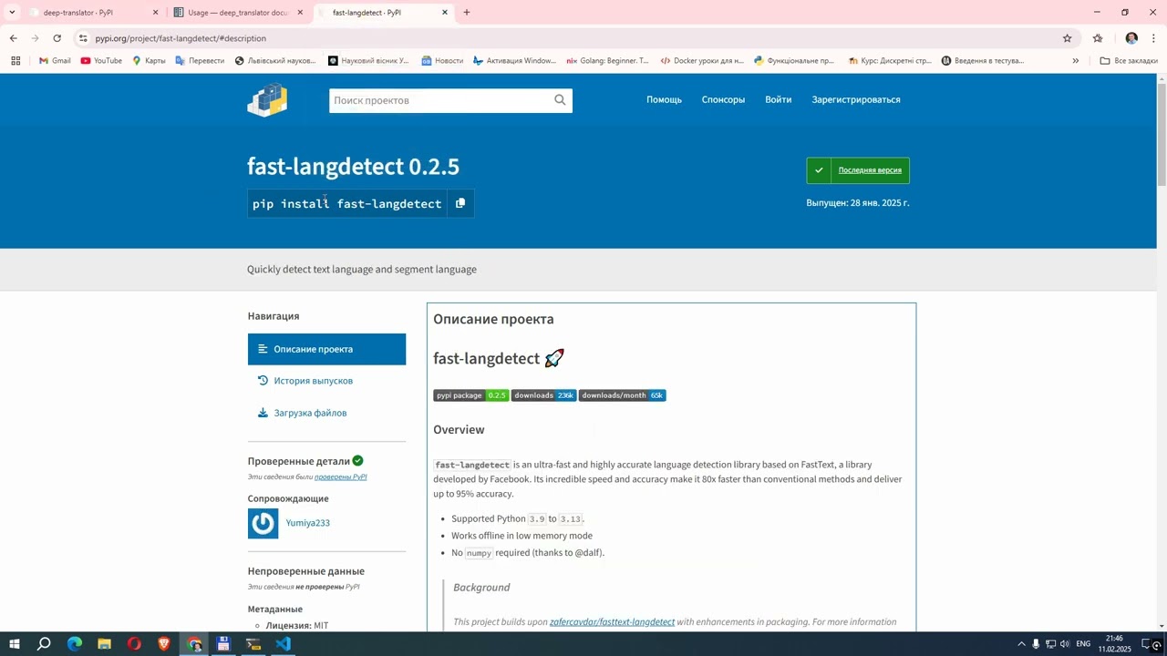
Task: Open Brave browser from taskbar
Action: 164,644
